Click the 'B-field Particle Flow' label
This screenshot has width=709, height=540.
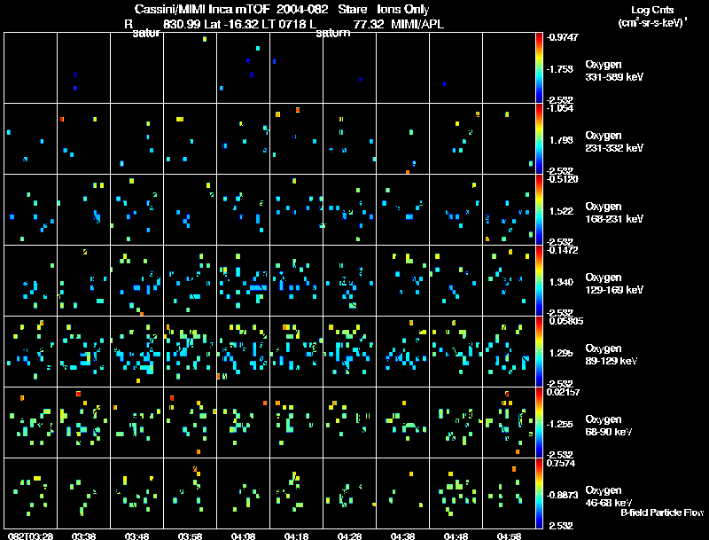click(662, 513)
